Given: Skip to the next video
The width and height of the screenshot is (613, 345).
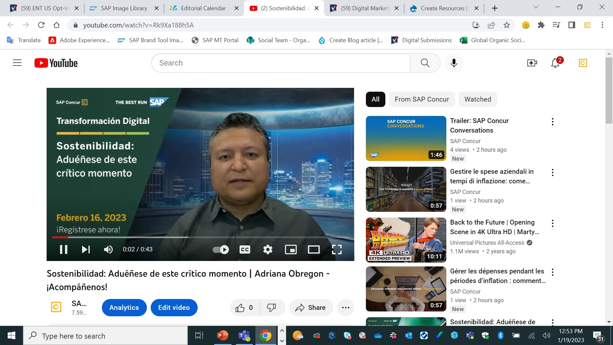Looking at the screenshot, I should (x=86, y=249).
